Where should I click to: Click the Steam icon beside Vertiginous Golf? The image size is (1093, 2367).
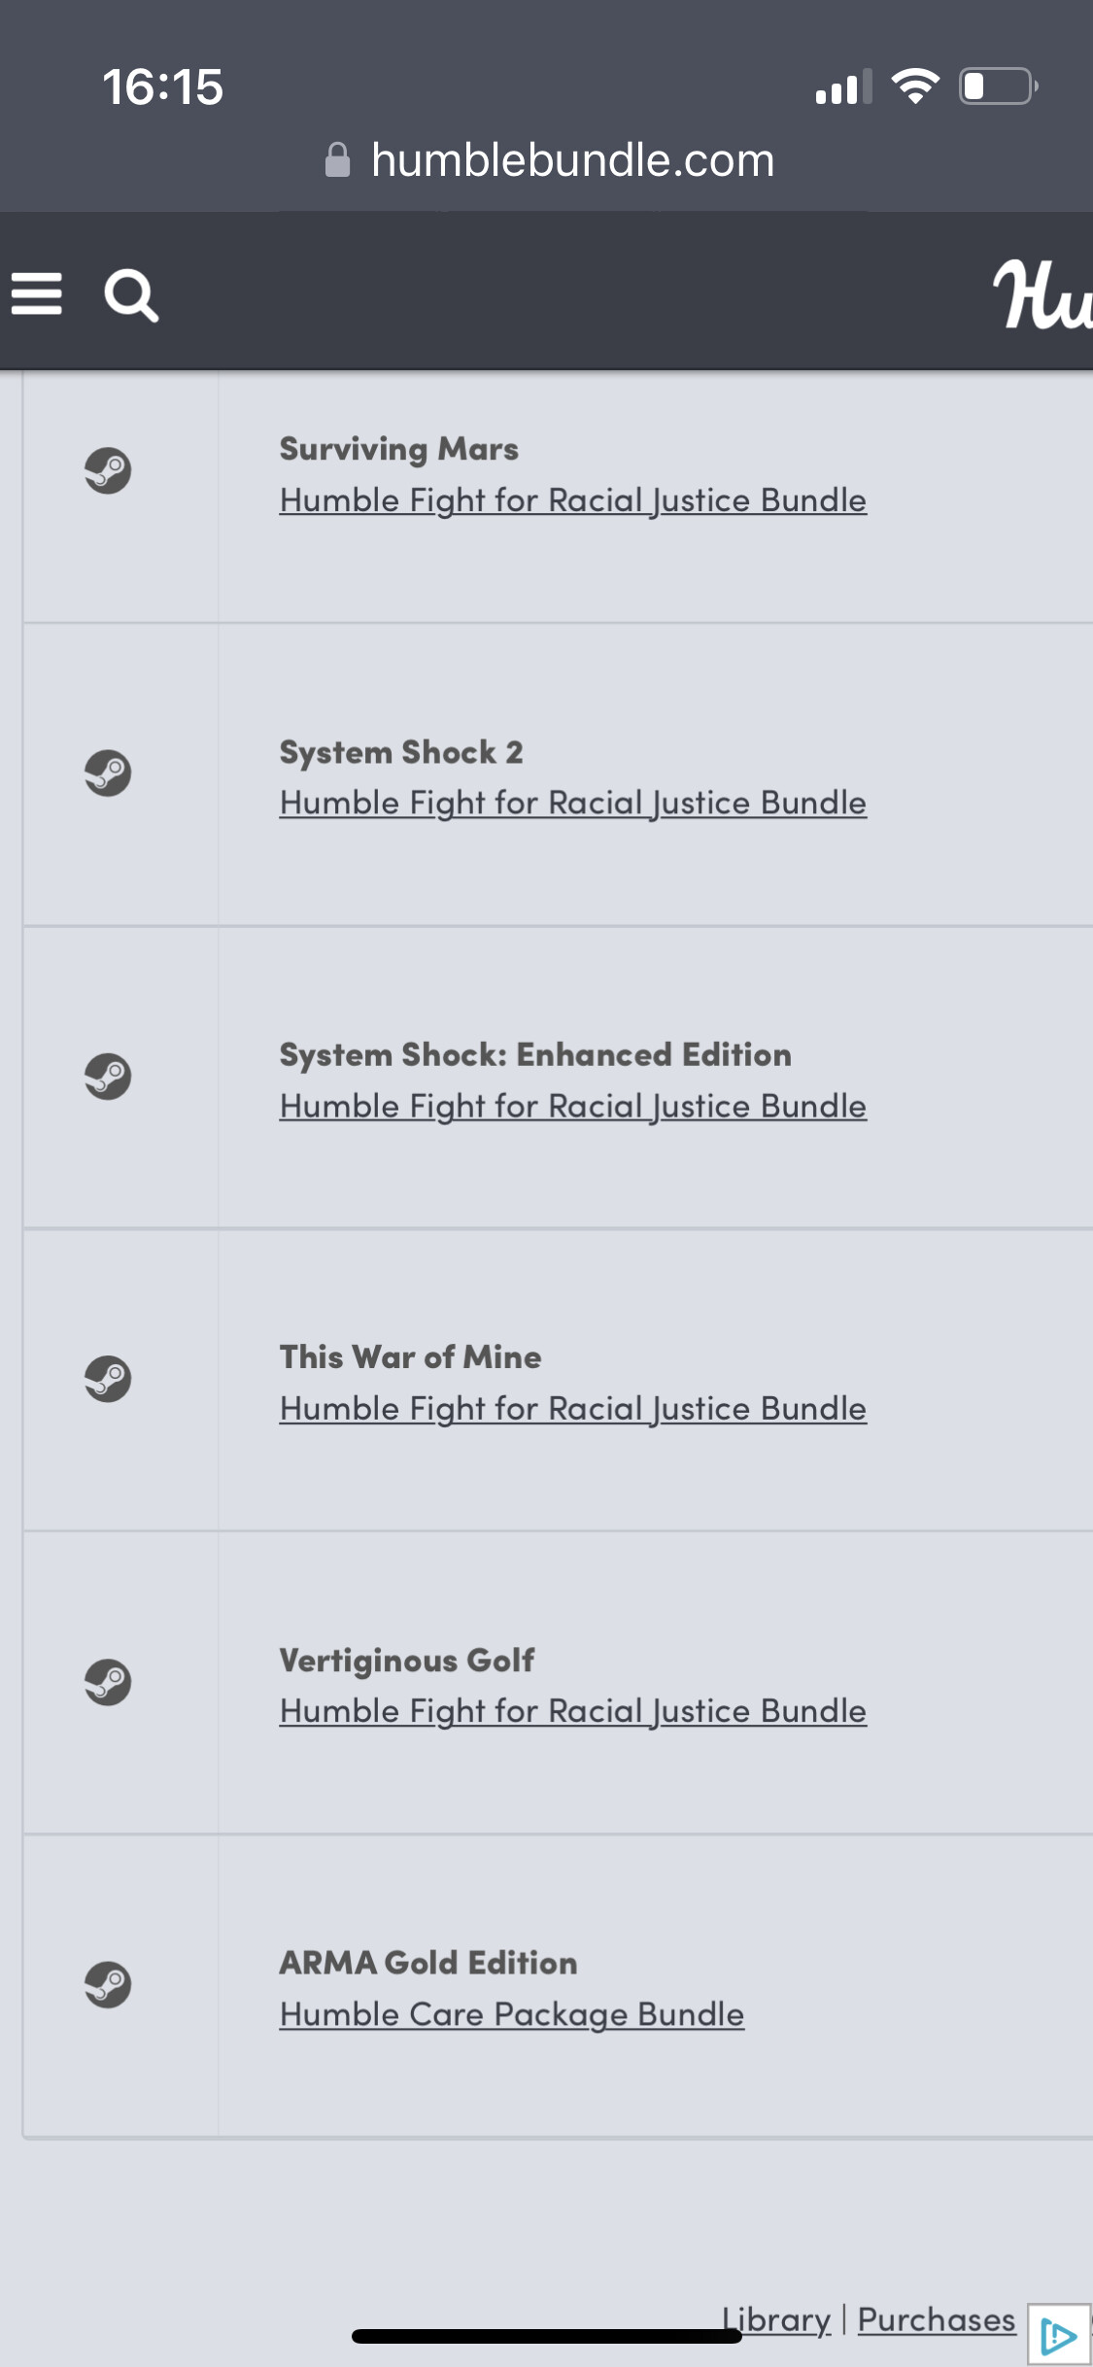click(108, 1682)
